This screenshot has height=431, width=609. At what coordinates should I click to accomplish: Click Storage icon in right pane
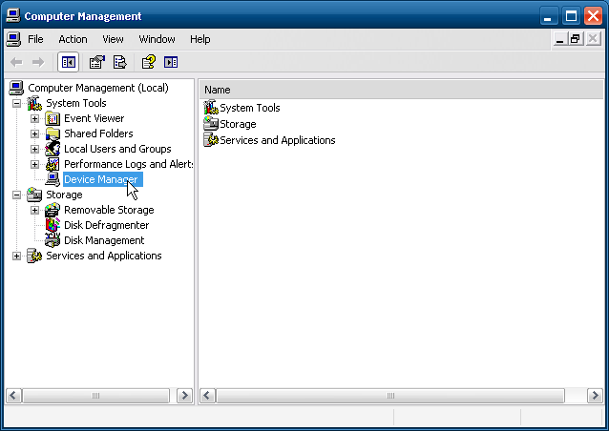(x=211, y=124)
